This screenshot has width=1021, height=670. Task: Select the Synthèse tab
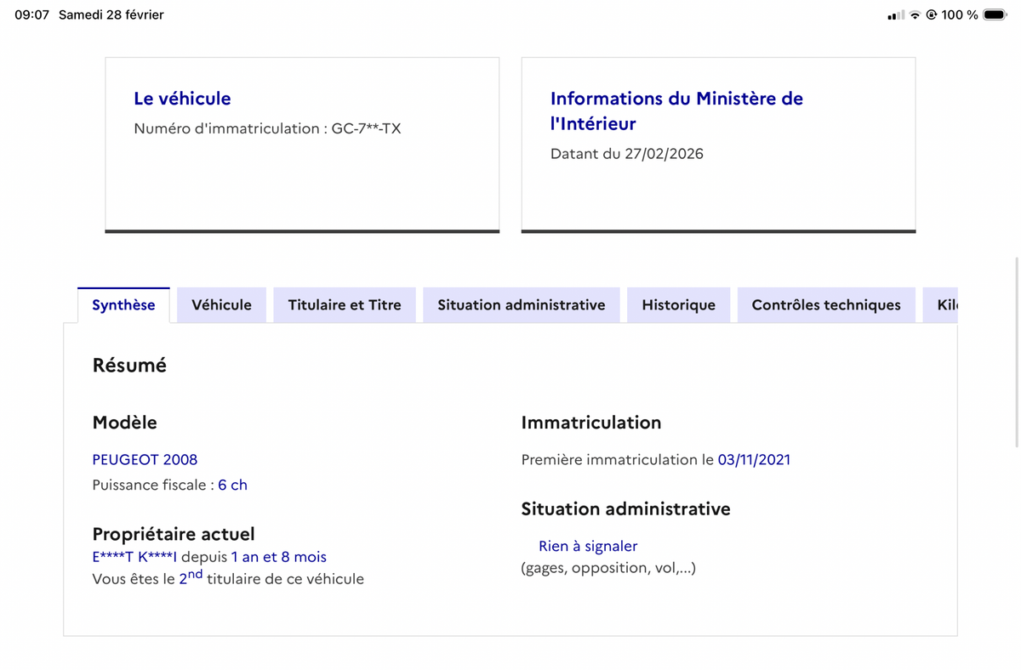[x=123, y=305]
